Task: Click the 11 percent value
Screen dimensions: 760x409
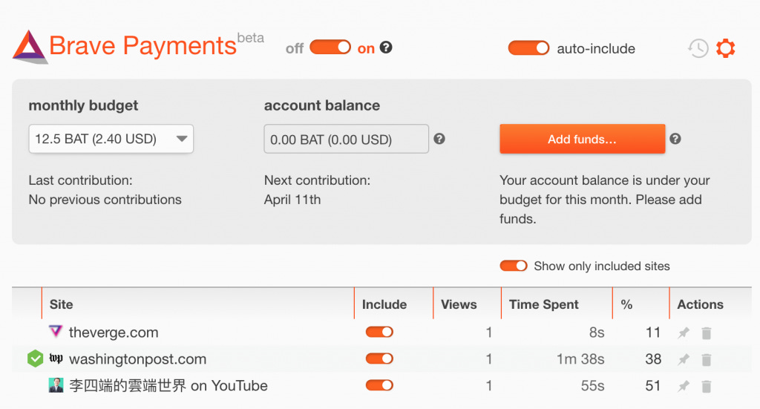Action: click(x=653, y=333)
